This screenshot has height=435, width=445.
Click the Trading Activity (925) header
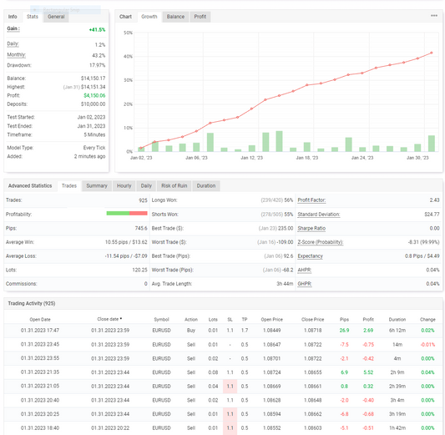tap(32, 304)
